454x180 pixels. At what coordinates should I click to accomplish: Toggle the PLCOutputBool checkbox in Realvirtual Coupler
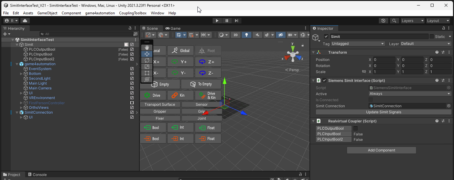pos(356,128)
